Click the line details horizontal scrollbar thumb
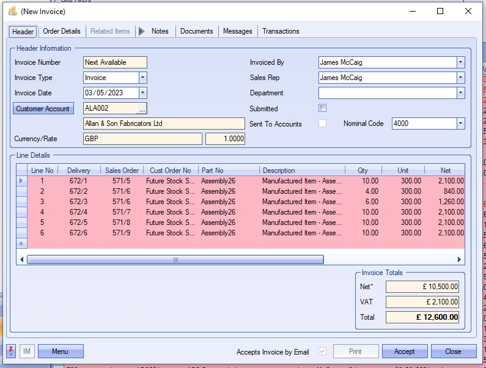486x368 pixels. [175, 260]
